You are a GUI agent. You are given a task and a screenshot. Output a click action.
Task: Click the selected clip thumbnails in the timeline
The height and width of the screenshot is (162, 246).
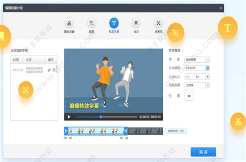96,131
